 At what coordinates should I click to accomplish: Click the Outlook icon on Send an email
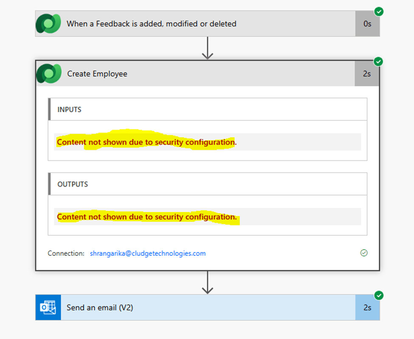point(48,308)
